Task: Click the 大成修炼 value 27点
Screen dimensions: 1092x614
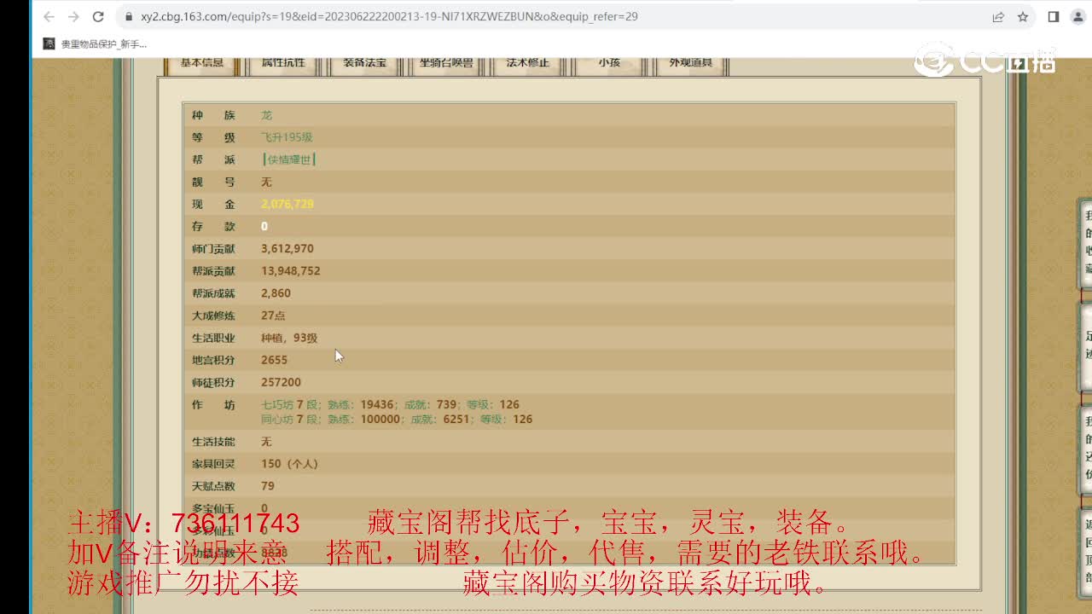Action: pos(273,316)
